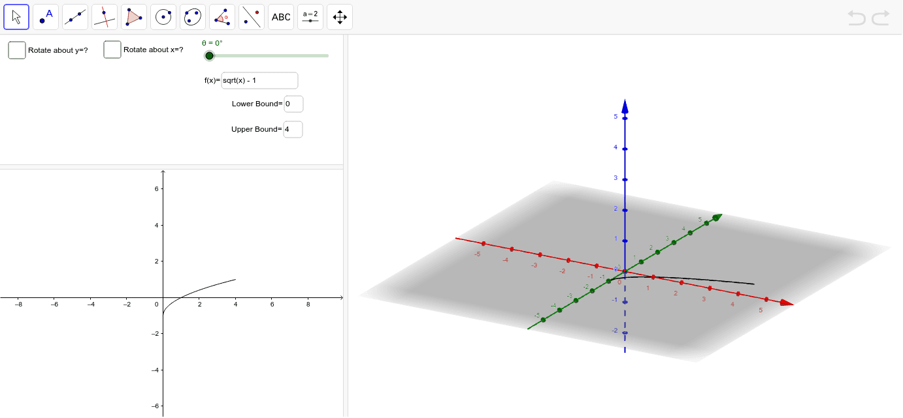Click the blue vertical axis arrowhead

tap(625, 106)
